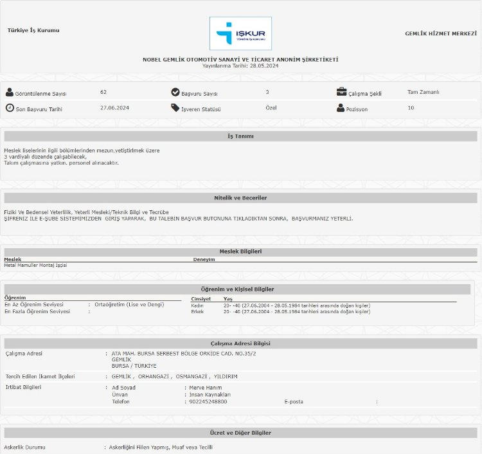Click the Öğrenim ve Kişisel Bilgiler header
Viewport: 482px width, 454px height.
tap(237, 289)
